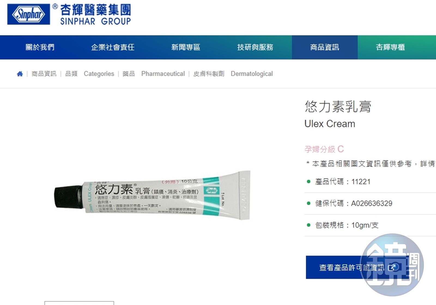Click the 鏡週刊 watermark logo
The image size is (436, 305).
(392, 265)
